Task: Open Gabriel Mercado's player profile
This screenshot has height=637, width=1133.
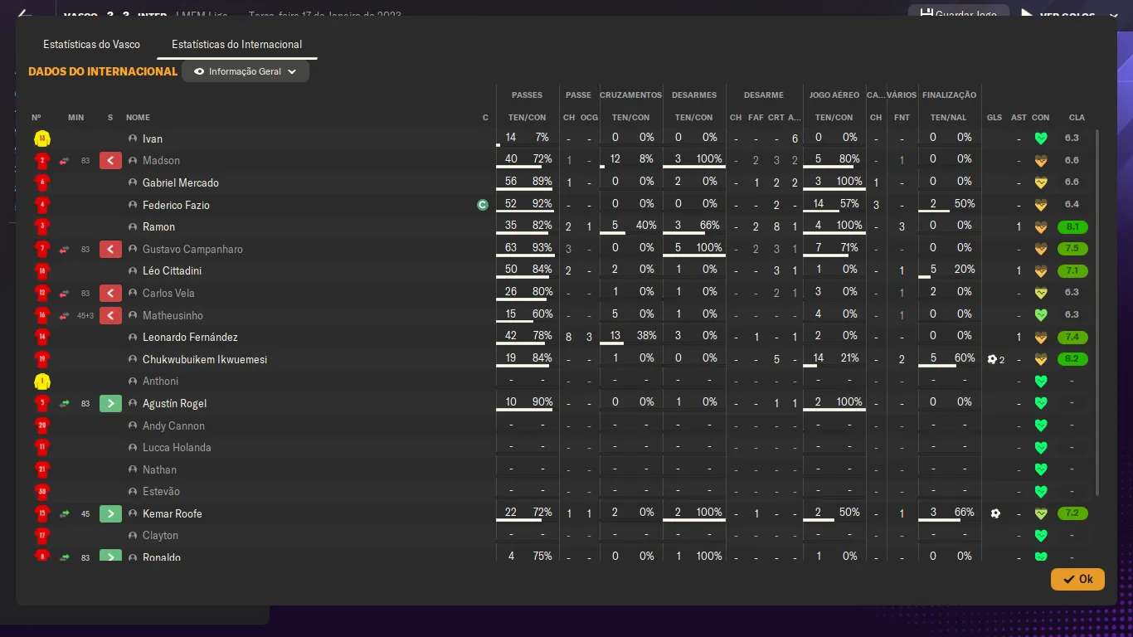Action: (x=181, y=182)
